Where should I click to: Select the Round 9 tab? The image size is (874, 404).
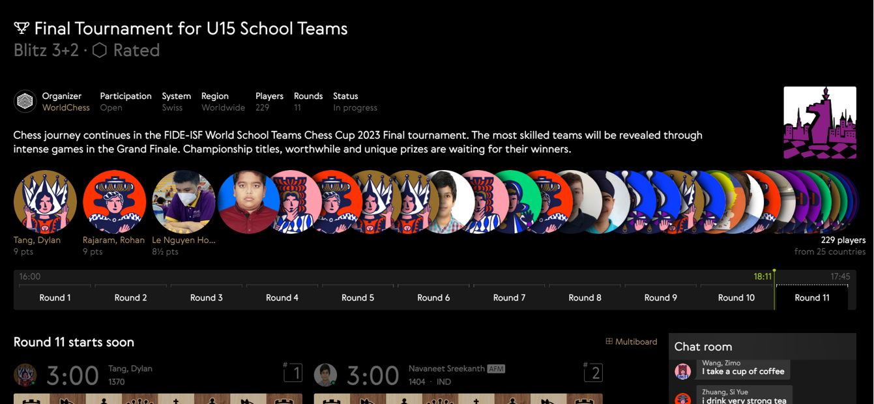click(660, 297)
